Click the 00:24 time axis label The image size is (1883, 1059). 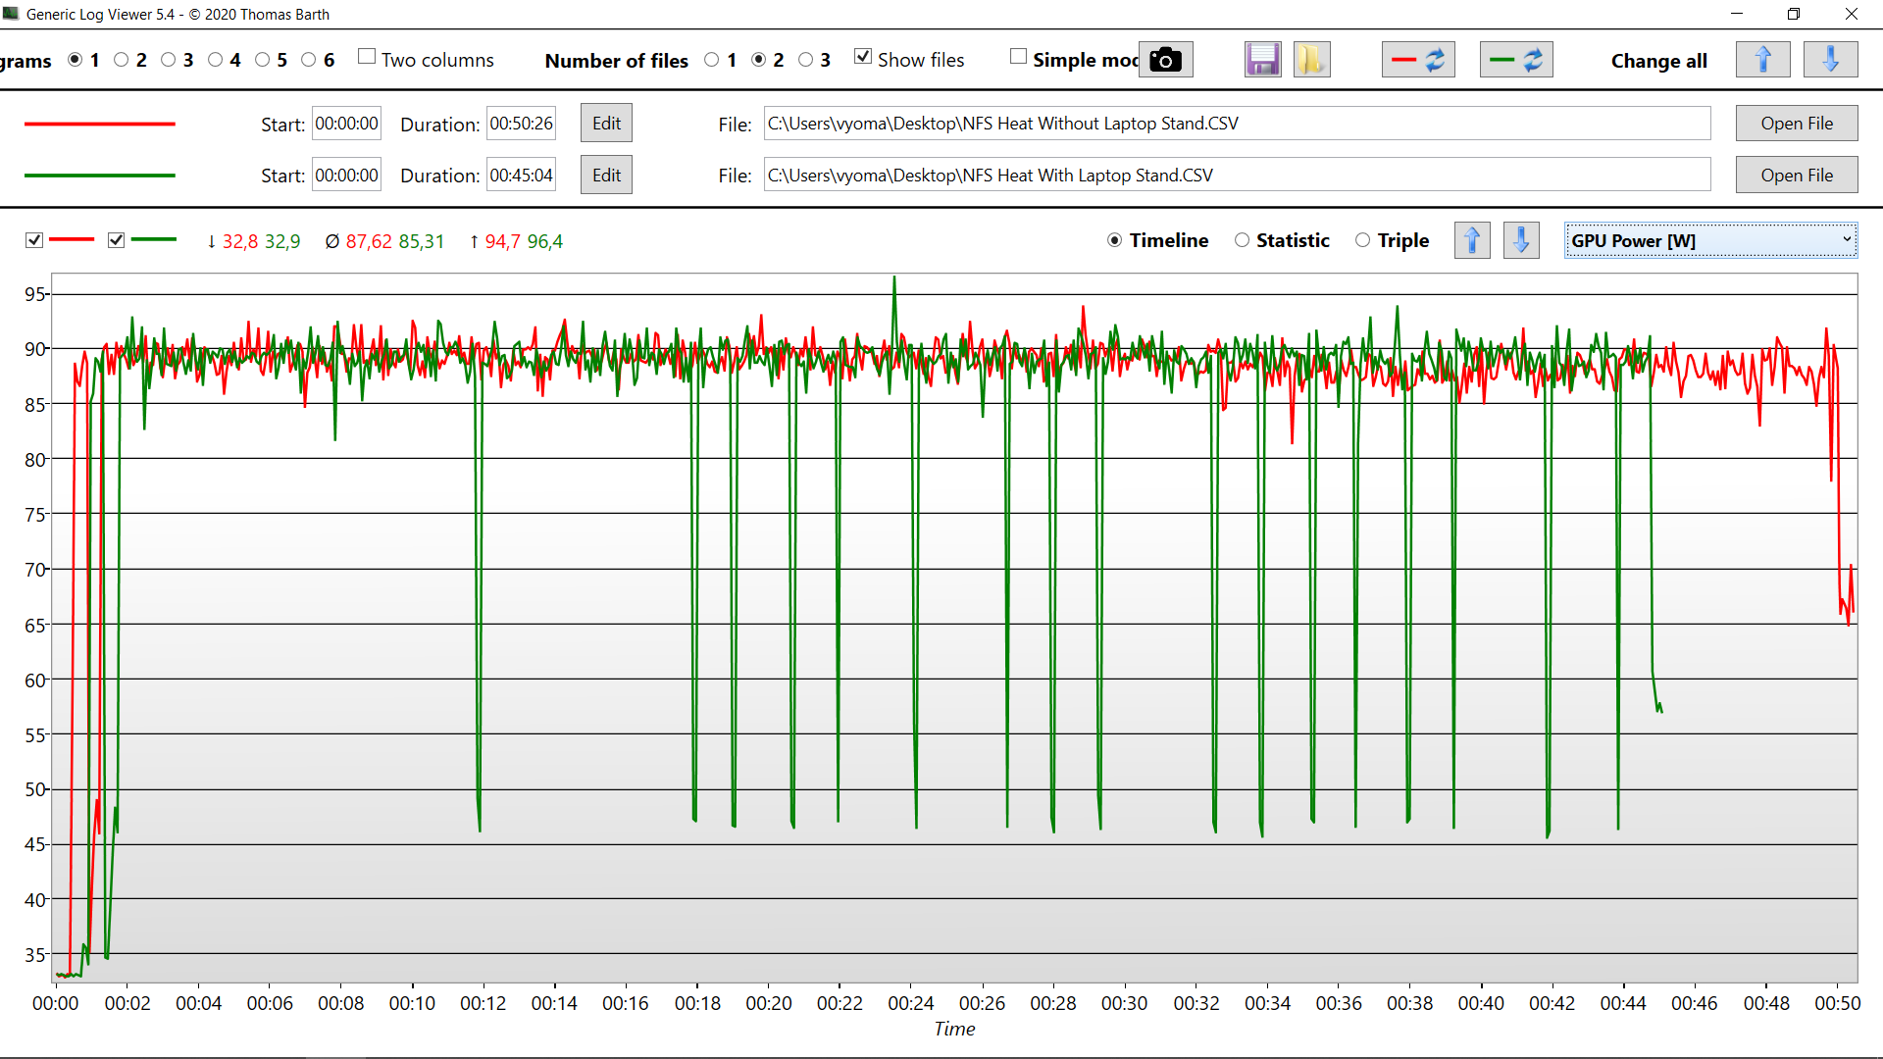(x=911, y=1003)
